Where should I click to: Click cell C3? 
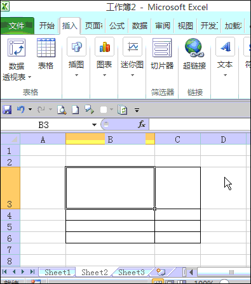coord(178,188)
